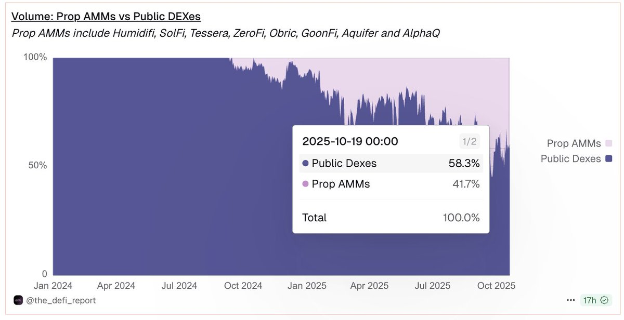Click the Public Dexes legend color swatch
Screen dimensions: 624x320
click(x=609, y=158)
